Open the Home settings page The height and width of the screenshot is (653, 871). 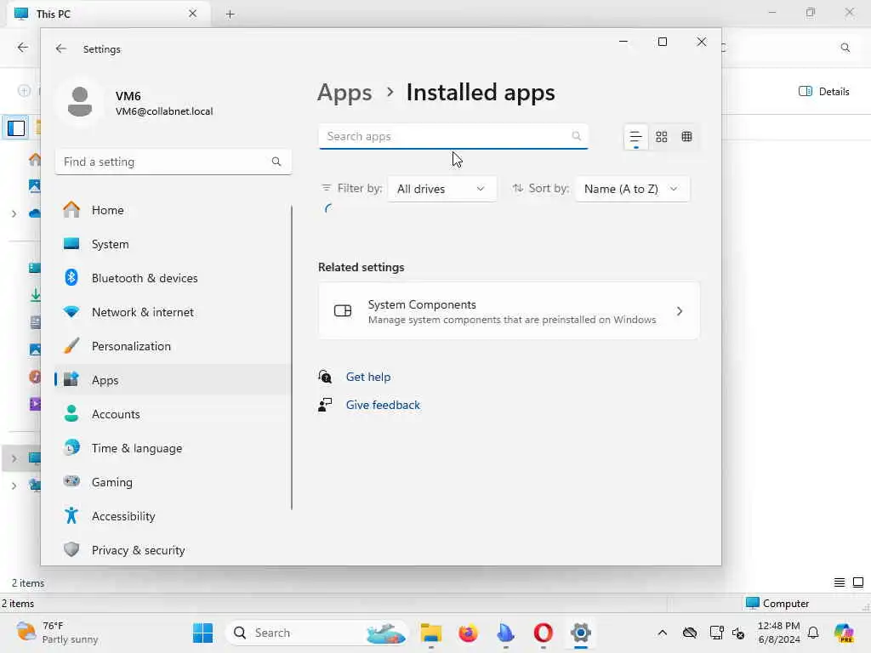click(173, 210)
